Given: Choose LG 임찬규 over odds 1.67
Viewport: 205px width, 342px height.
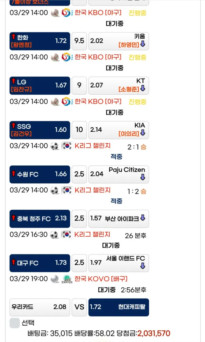Looking at the screenshot, I should point(40,85).
